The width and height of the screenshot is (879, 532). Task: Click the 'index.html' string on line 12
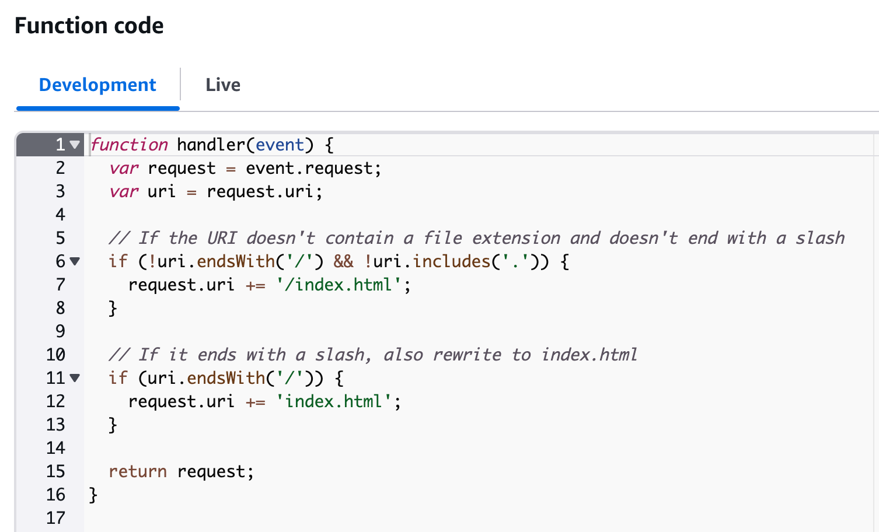(x=334, y=401)
